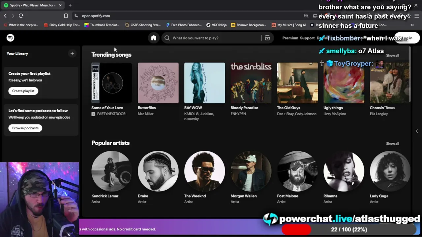This screenshot has height=237, width=422.
Task: Click the Create playlist button
Action: (x=23, y=91)
